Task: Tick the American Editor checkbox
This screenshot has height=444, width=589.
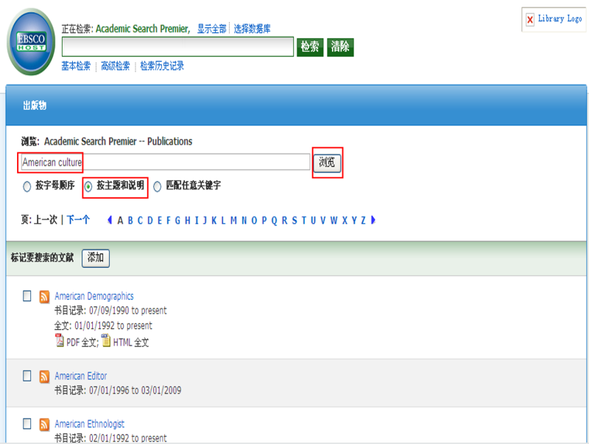Action: pyautogui.click(x=27, y=376)
